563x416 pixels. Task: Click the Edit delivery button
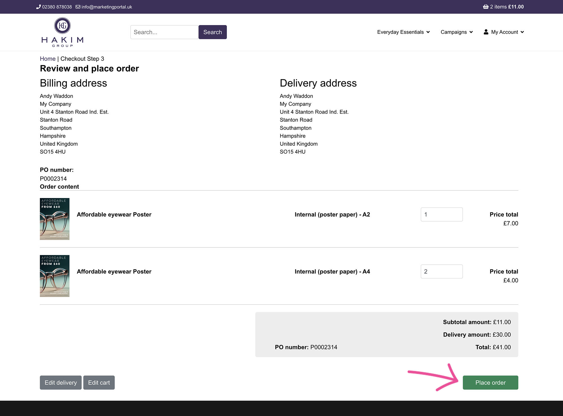click(61, 383)
